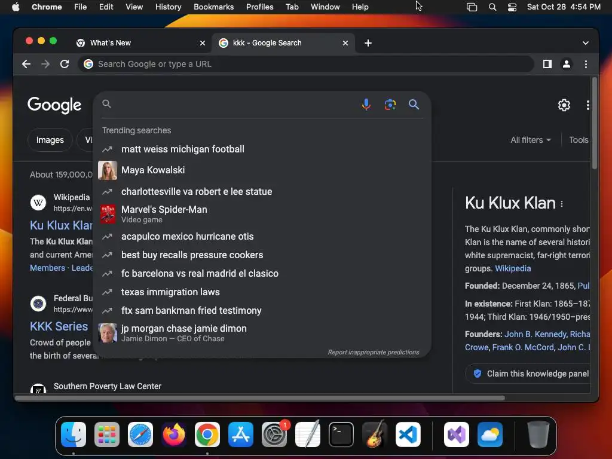The width and height of the screenshot is (612, 459).
Task: Open more options beside Ku Klux Klan title
Action: 562,204
